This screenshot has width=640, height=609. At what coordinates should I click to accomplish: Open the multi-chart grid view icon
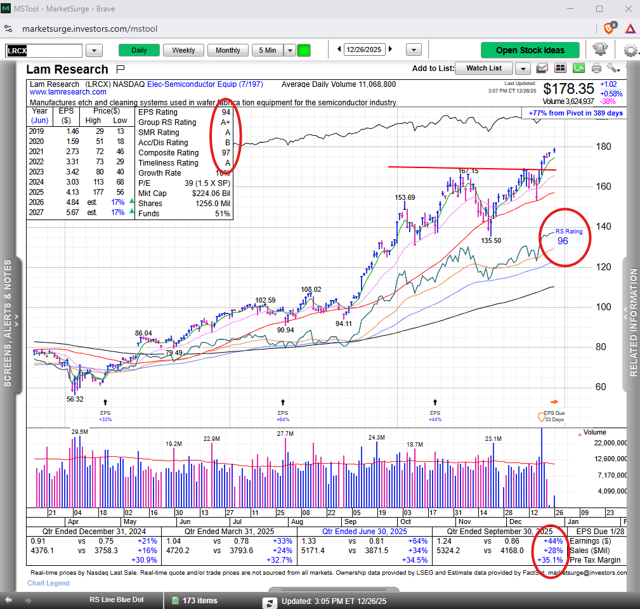(x=560, y=68)
